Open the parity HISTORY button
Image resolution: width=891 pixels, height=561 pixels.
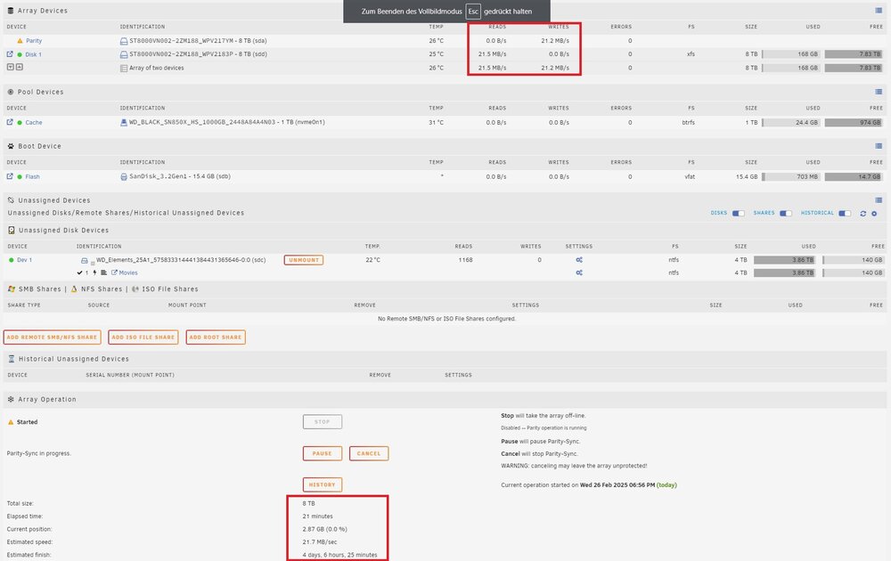(x=323, y=485)
